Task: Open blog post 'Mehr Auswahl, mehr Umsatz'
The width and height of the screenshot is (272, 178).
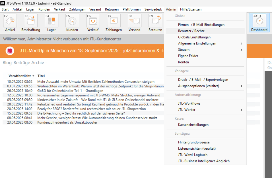Action: [96, 82]
